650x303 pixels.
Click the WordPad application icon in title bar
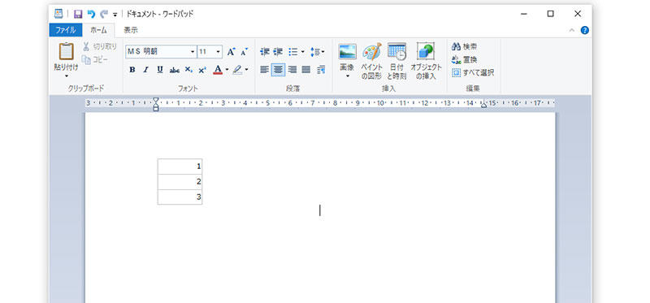pos(58,14)
